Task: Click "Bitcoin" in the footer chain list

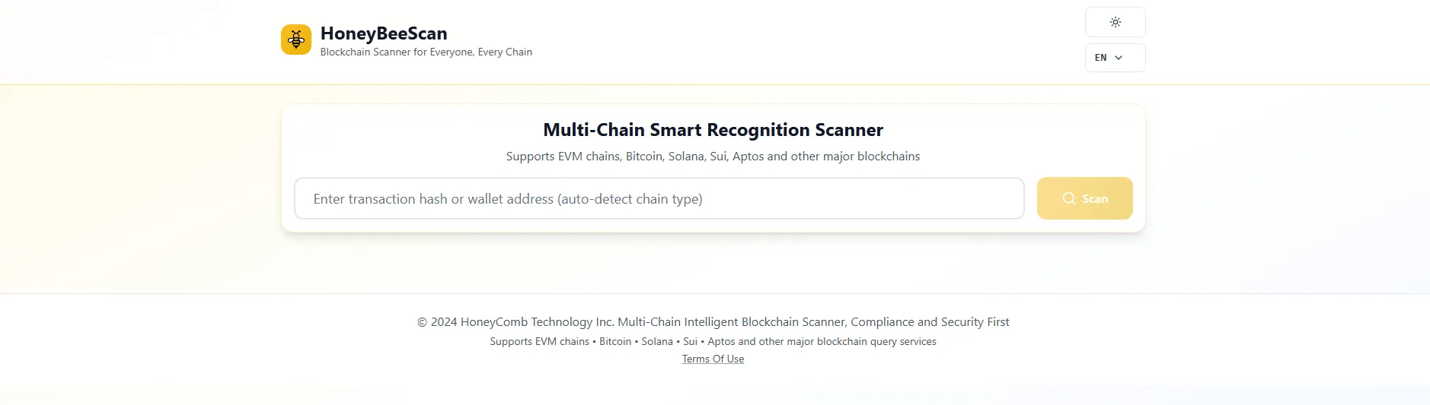Action: [x=615, y=342]
